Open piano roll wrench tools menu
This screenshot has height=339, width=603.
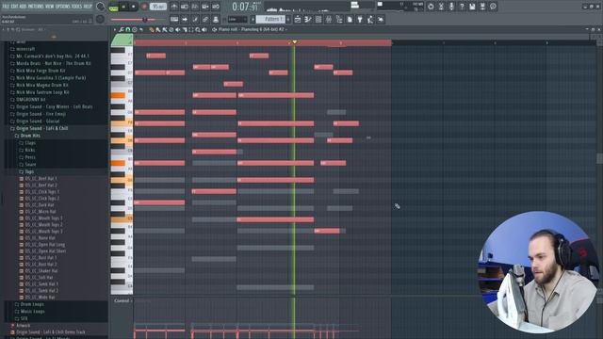pyautogui.click(x=122, y=29)
